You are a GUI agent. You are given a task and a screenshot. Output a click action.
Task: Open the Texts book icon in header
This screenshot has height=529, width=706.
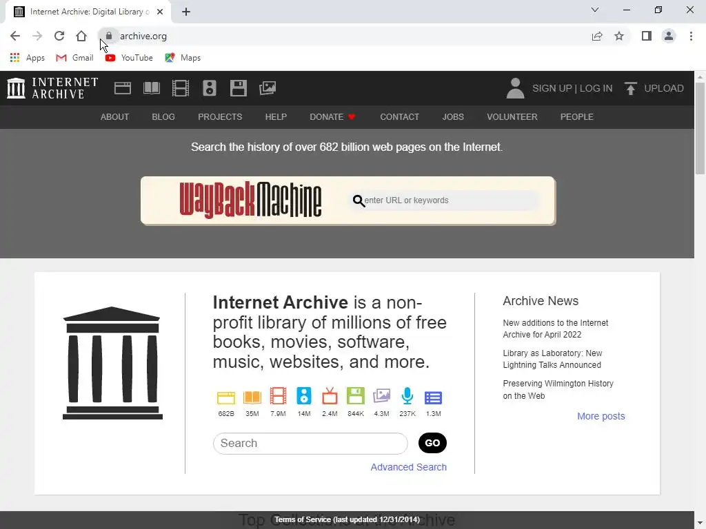point(151,88)
